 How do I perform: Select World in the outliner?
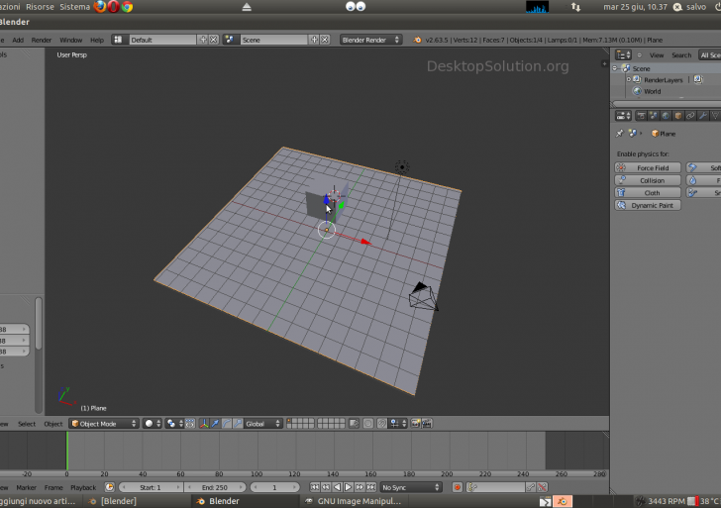pyautogui.click(x=652, y=91)
